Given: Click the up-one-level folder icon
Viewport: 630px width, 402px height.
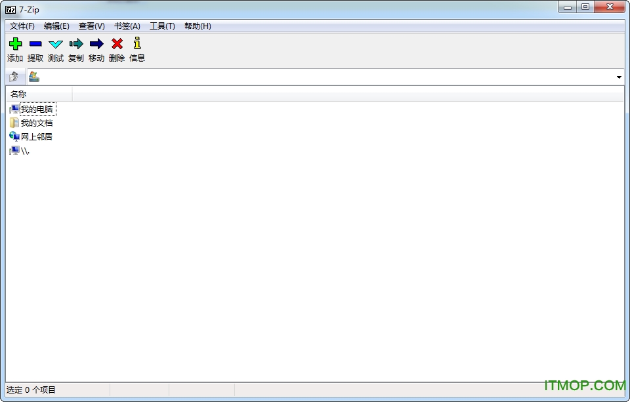Looking at the screenshot, I should coord(14,77).
